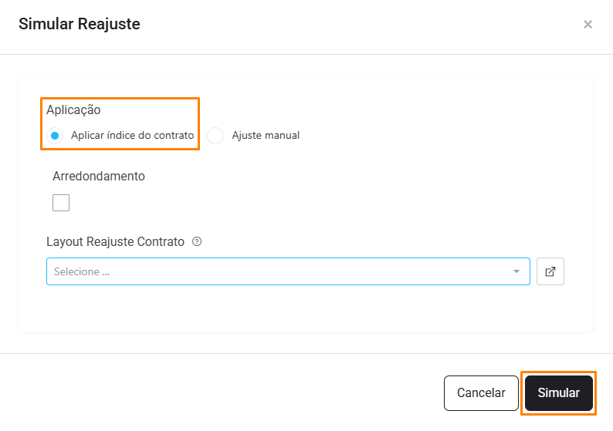
Task: Click the Layout Reajuste Contrato label
Action: click(115, 241)
